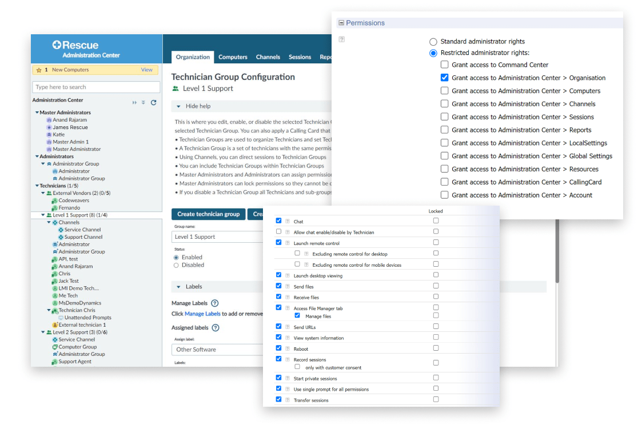Image resolution: width=638 pixels, height=425 pixels.
Task: Collapse the Master Administrators tree branch
Action: 37,113
